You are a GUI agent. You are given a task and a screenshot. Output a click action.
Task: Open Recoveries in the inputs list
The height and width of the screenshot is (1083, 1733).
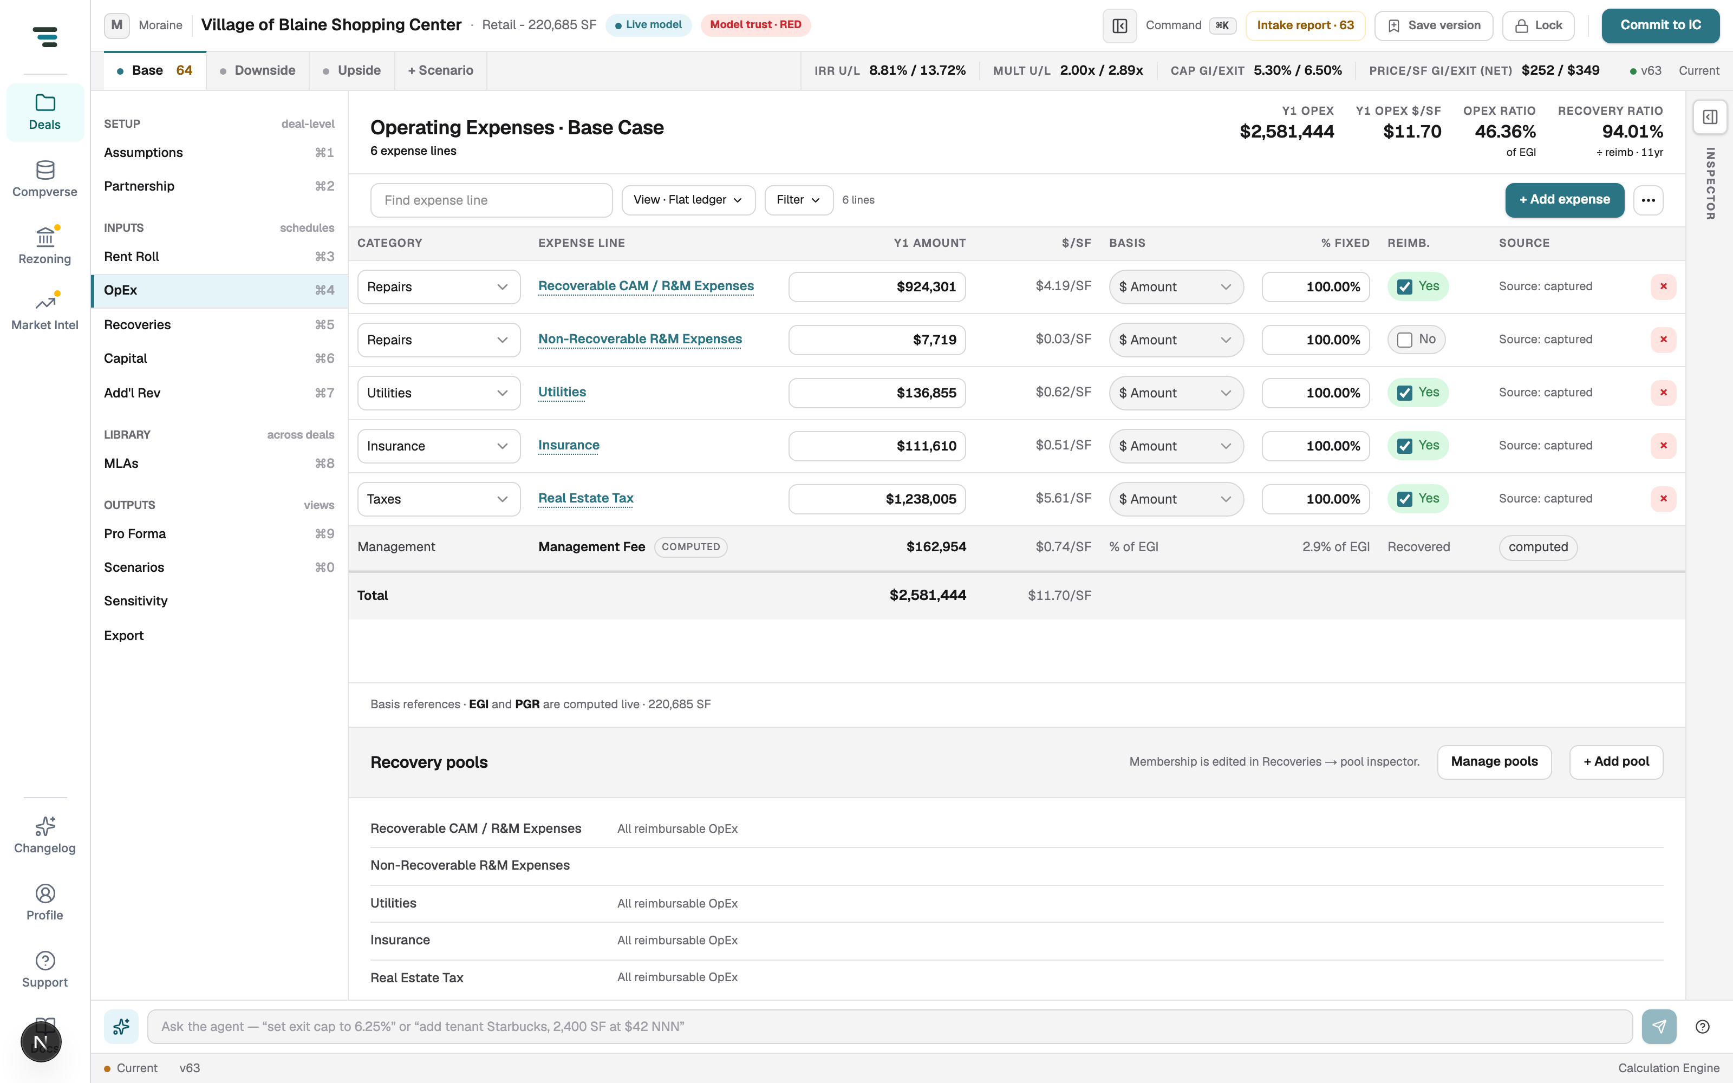click(219, 324)
